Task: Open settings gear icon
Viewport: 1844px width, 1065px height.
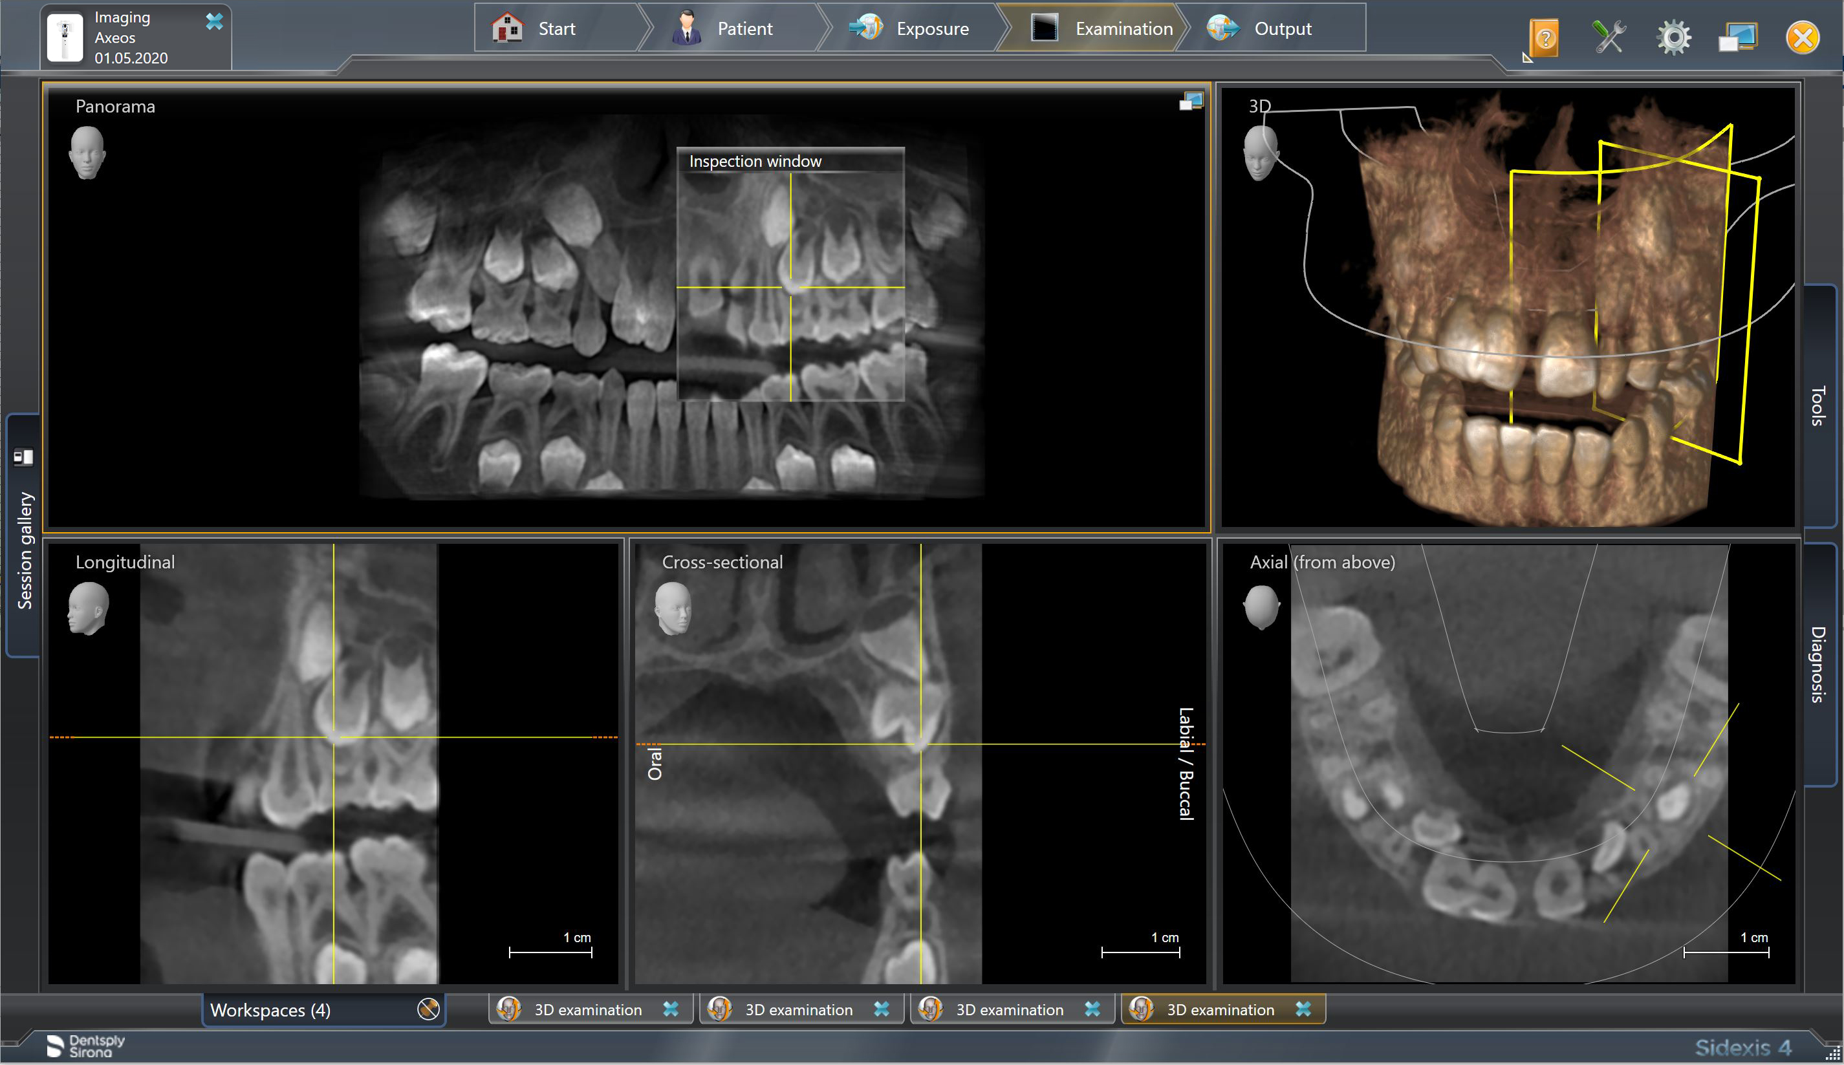Action: [1674, 38]
